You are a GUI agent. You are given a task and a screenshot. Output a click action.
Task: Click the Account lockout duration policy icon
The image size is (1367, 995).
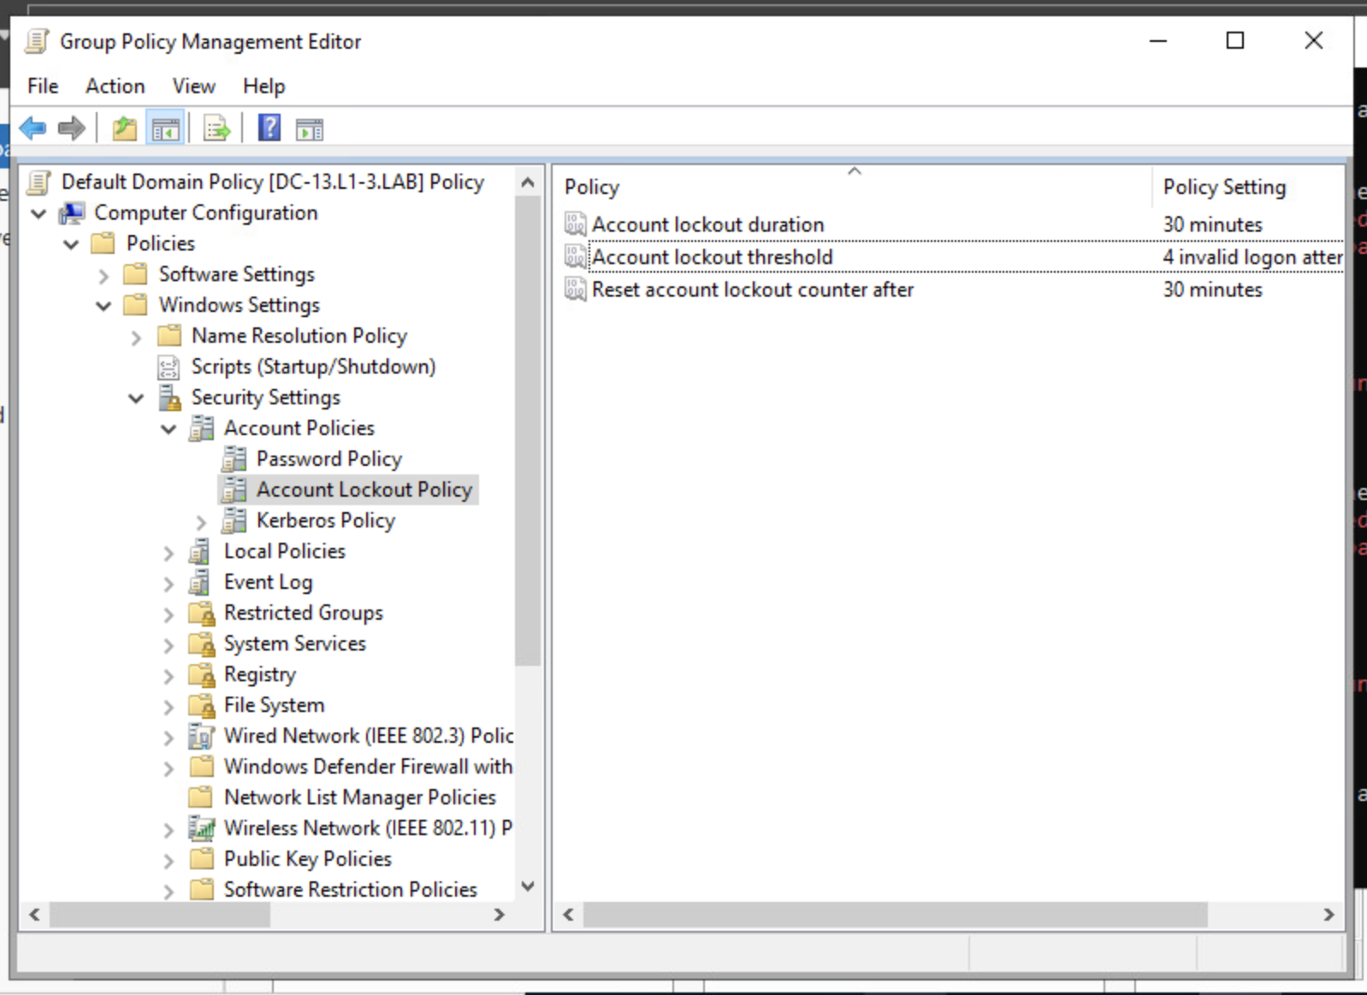point(575,224)
